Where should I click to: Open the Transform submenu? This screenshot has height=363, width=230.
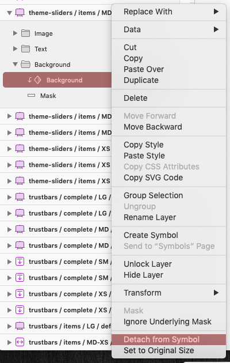(x=168, y=293)
